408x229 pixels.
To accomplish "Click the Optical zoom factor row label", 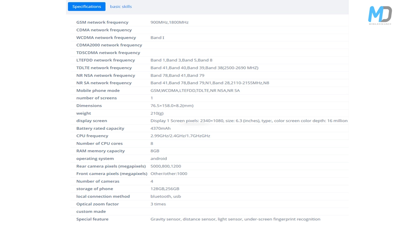I will [98, 204].
